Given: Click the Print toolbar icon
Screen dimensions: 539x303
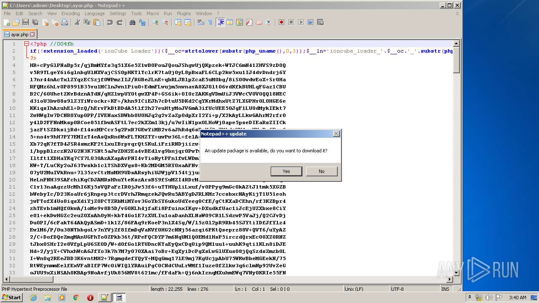Looking at the screenshot, I should coord(64,22).
